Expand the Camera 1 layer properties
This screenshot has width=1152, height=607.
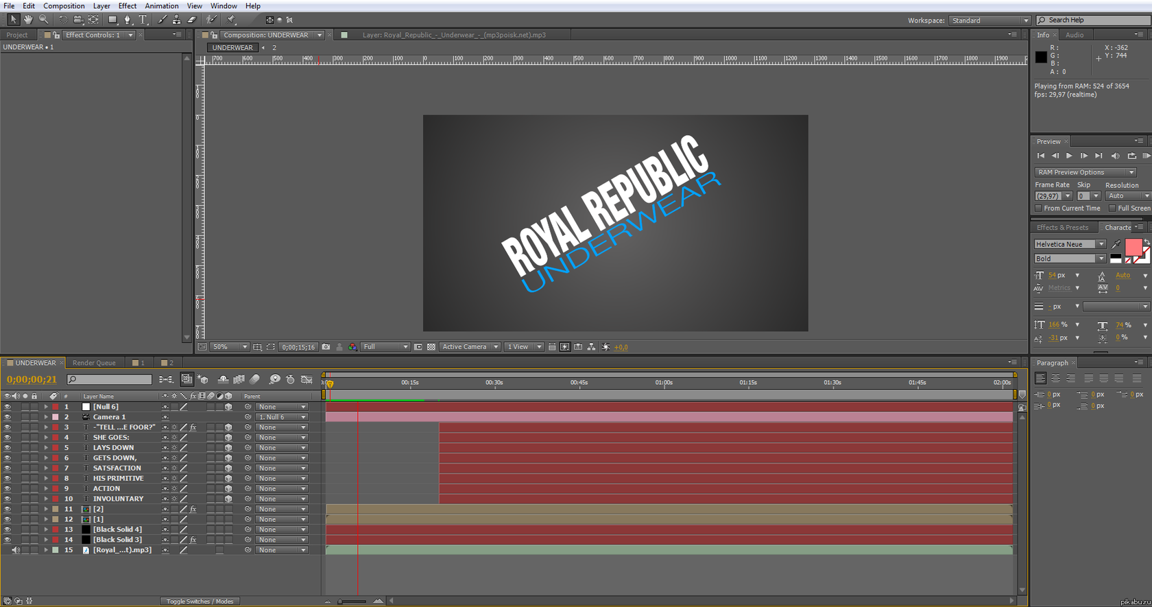(46, 417)
